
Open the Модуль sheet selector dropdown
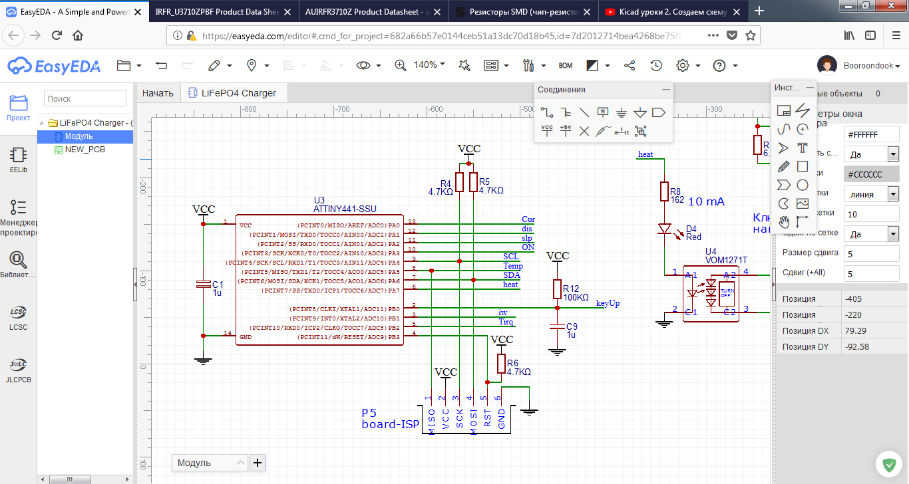pos(210,463)
